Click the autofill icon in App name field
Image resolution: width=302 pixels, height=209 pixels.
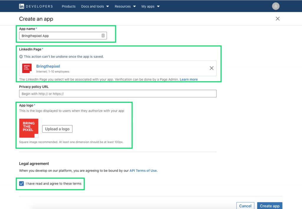(x=103, y=36)
